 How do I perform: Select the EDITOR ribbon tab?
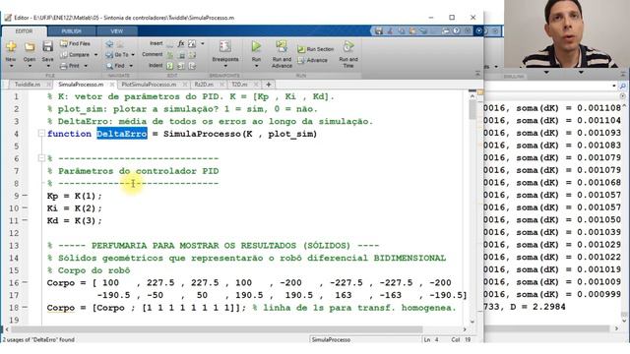(24, 31)
